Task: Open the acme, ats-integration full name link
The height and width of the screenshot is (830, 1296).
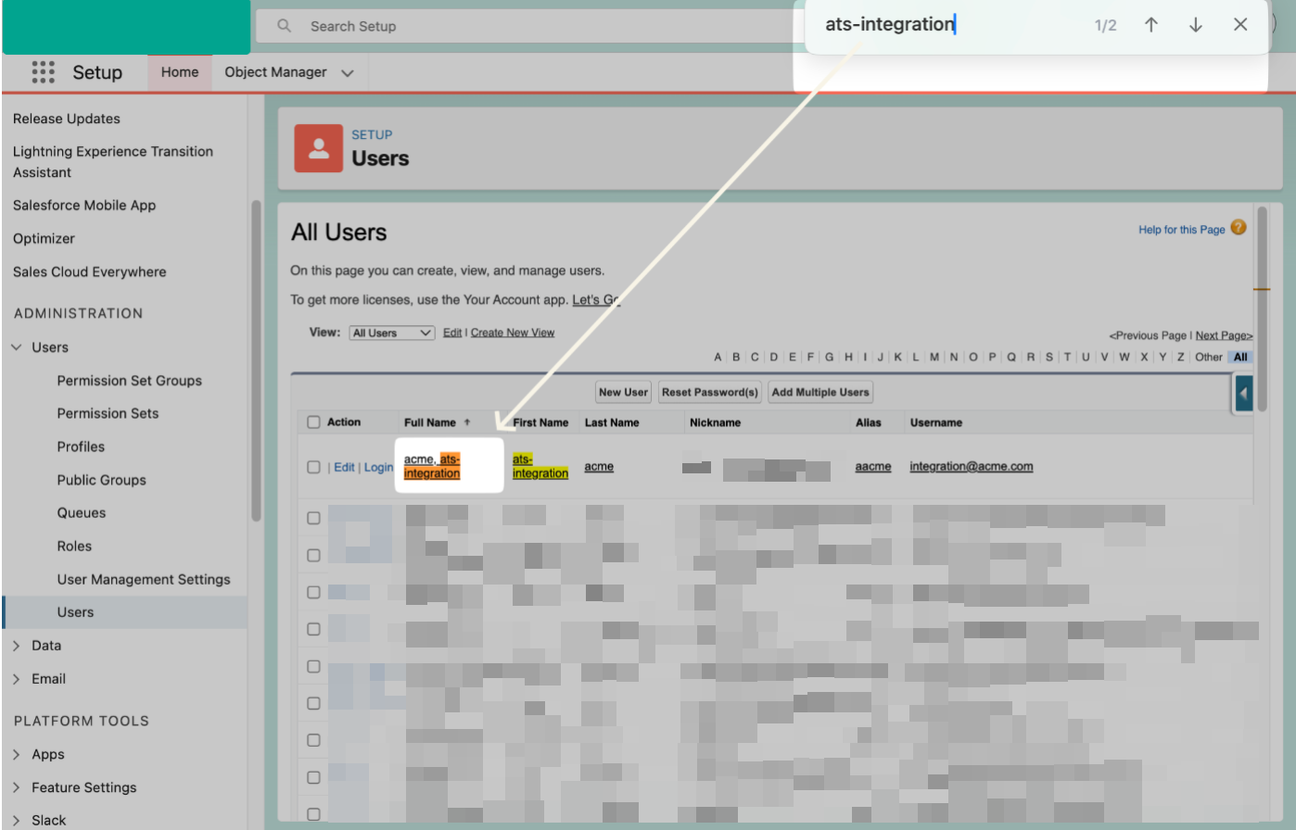Action: click(432, 466)
